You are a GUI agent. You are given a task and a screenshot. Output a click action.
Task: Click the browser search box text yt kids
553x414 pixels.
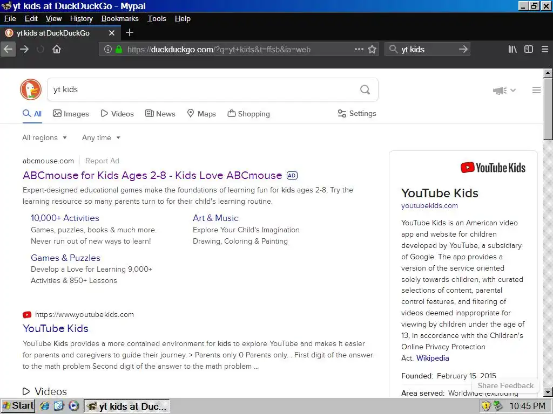(413, 50)
